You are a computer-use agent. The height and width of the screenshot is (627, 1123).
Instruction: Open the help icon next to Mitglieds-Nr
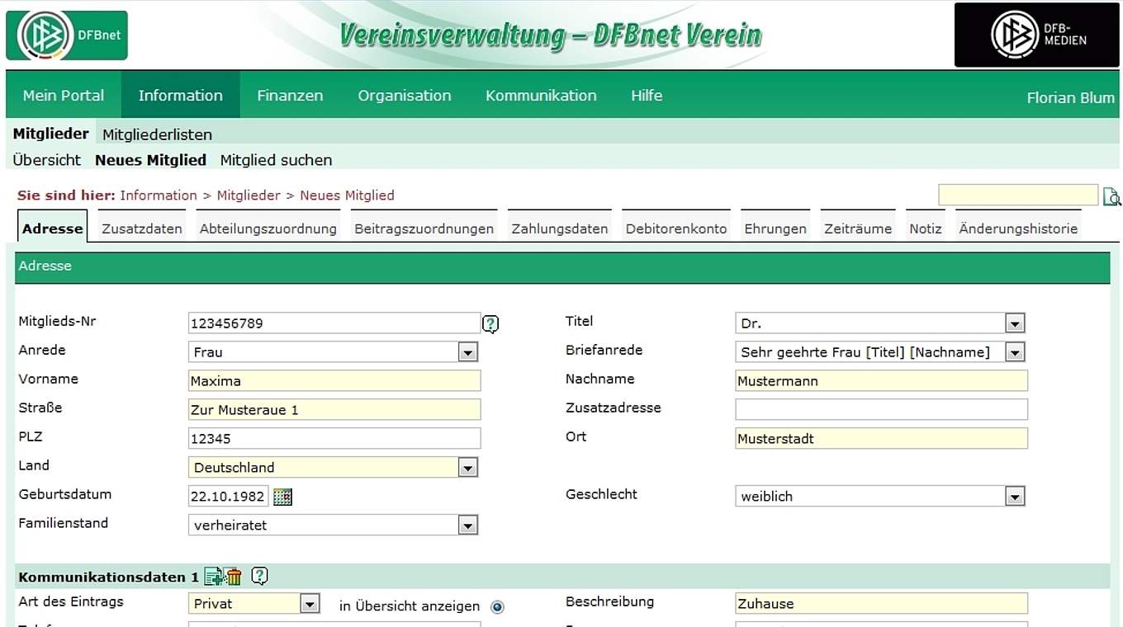tap(490, 324)
